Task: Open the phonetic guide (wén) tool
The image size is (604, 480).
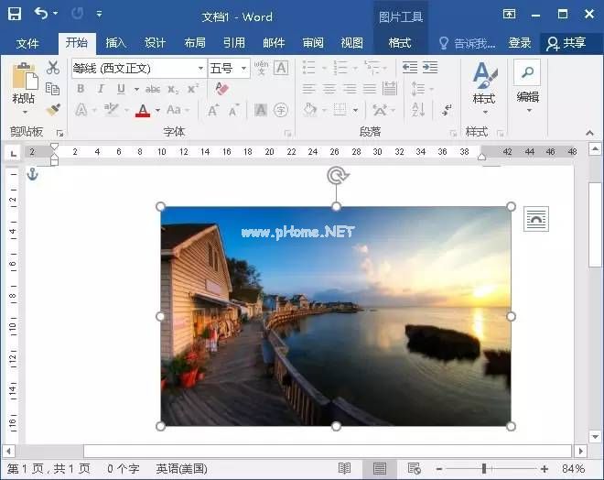Action: 261,68
